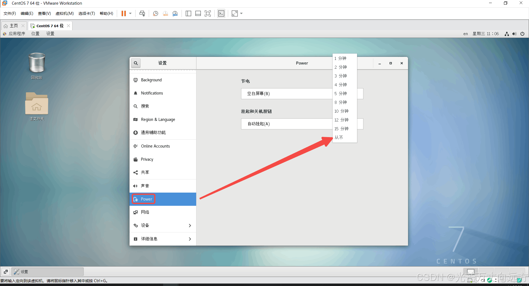Choose 12 分钟 from dropdown list
529x286 pixels.
click(x=345, y=120)
